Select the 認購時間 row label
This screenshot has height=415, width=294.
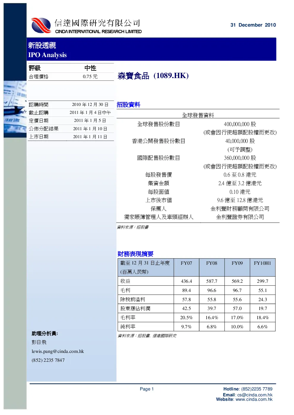pos(39,105)
